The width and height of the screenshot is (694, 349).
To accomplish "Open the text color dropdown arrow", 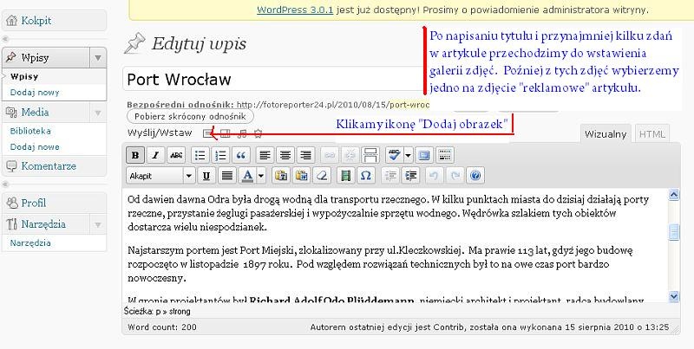I will pyautogui.click(x=261, y=176).
